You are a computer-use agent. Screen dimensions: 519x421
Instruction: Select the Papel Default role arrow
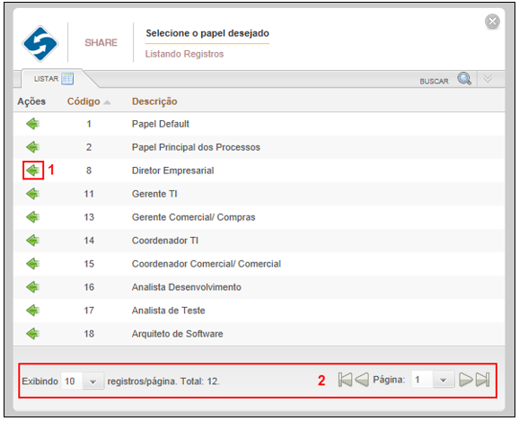point(33,124)
